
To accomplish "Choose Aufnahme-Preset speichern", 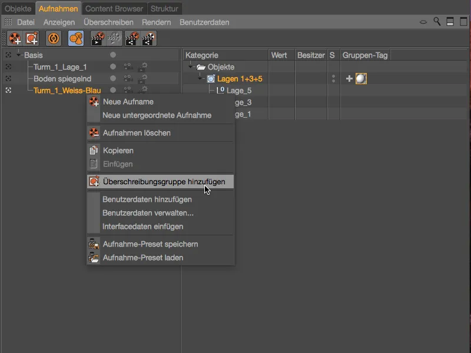I will pos(160,244).
